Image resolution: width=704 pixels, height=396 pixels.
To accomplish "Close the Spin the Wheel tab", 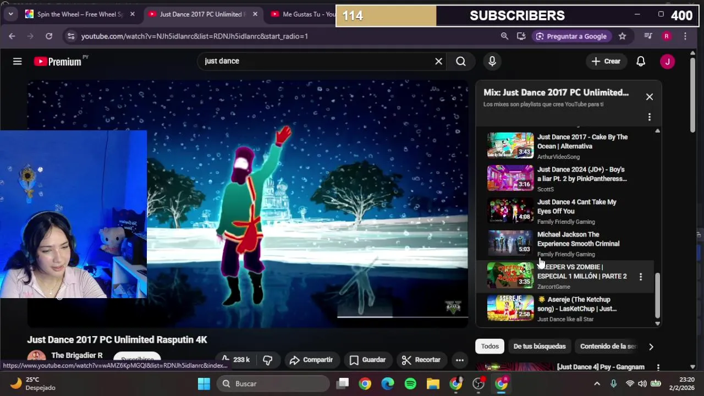I will [x=132, y=14].
